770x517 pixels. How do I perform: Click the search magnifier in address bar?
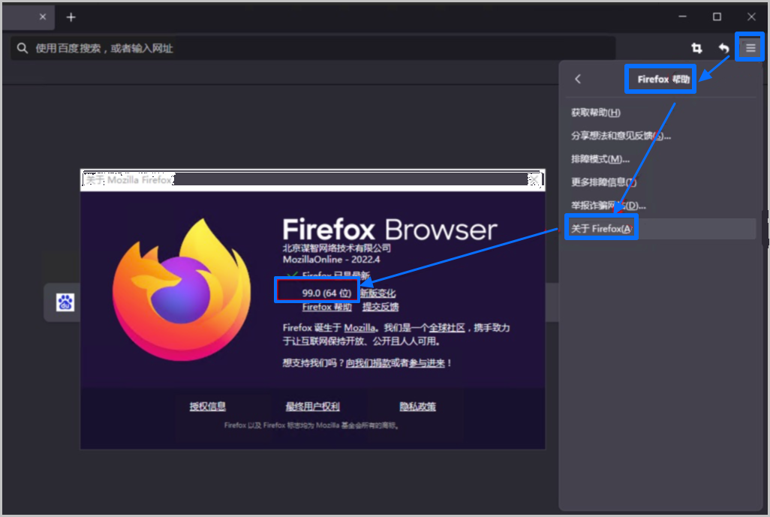point(22,47)
